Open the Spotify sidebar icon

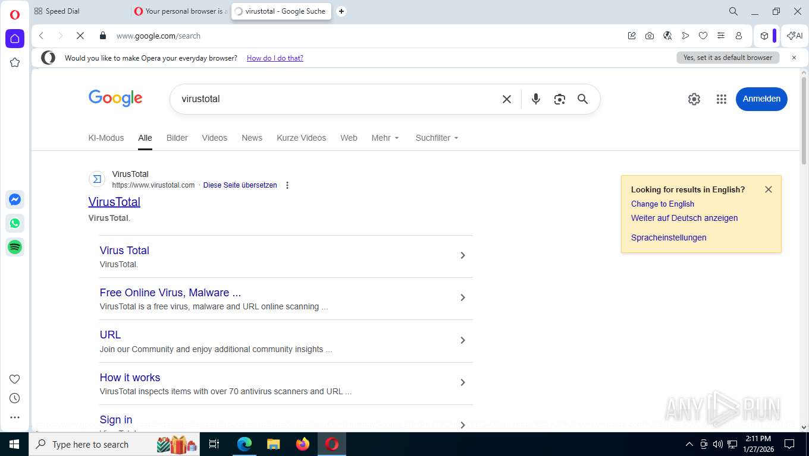15,247
